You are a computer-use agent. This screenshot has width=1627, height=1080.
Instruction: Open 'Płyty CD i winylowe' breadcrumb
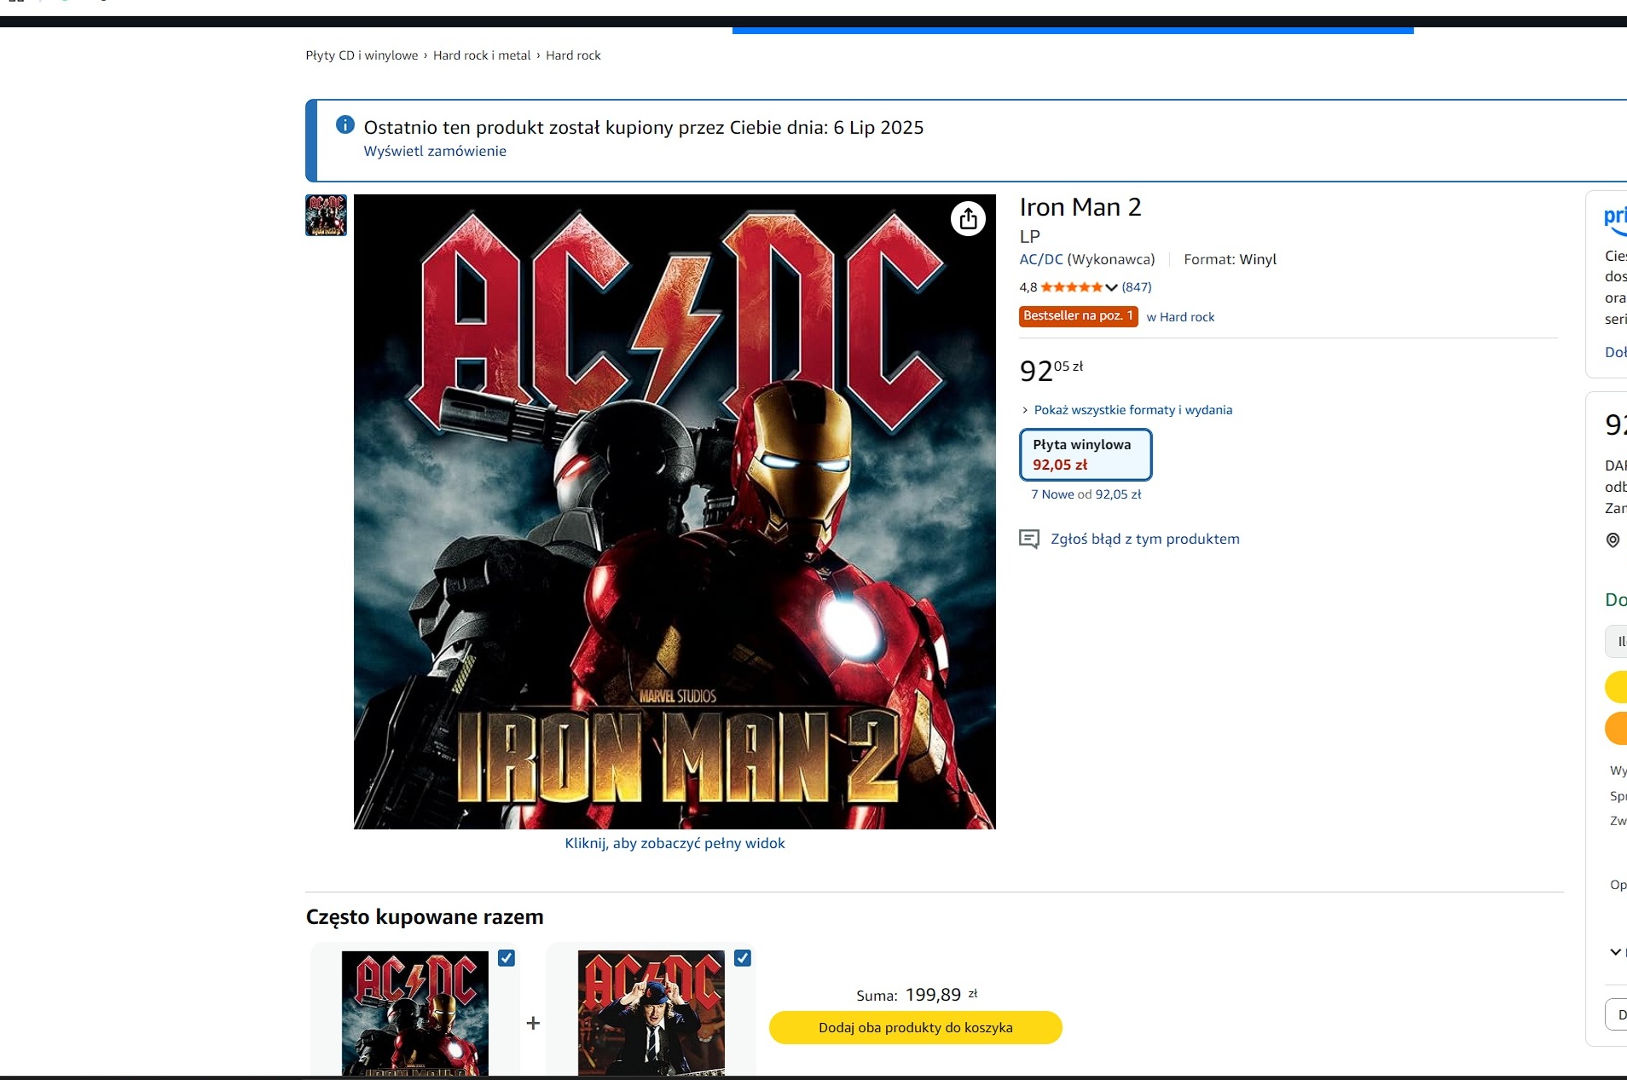(362, 55)
